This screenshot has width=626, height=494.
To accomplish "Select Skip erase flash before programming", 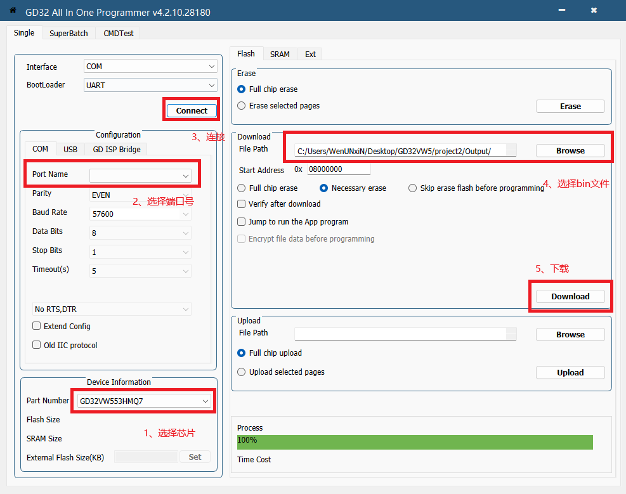I will (476, 188).
